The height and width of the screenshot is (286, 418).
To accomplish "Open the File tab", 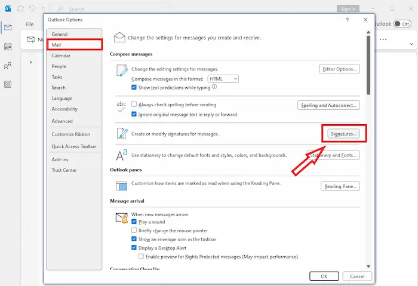I will tap(30, 24).
